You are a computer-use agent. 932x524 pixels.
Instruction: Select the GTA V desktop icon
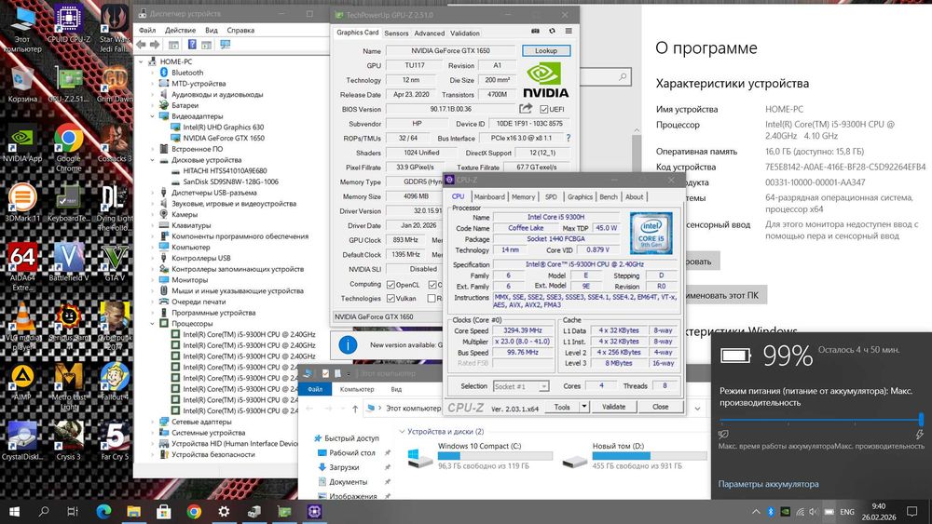[x=115, y=262]
